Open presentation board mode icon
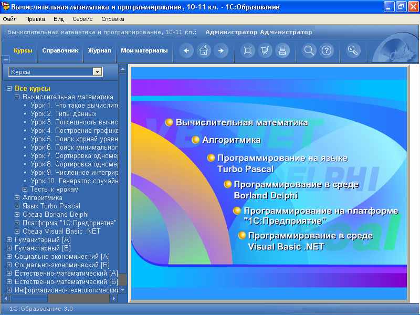Image resolution: width=420 pixels, height=315 pixels. 265,50
